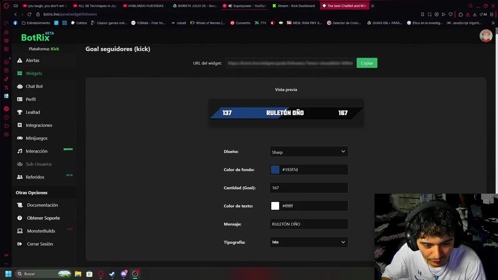This screenshot has width=498, height=280.
Task: Open the Interacción music section
Action: click(32, 151)
